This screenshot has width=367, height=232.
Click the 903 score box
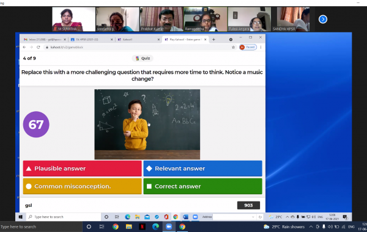(x=248, y=205)
